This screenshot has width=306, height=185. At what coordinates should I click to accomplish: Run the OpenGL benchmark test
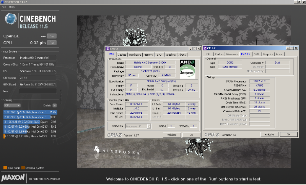pyautogui.click(x=52, y=36)
